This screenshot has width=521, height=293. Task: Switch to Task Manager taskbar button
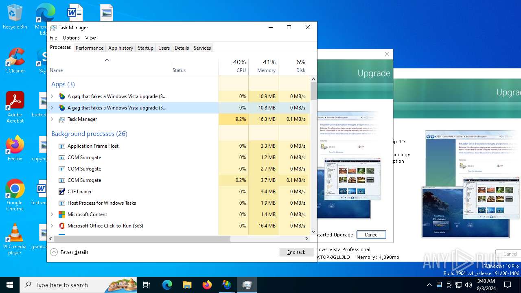point(247,285)
